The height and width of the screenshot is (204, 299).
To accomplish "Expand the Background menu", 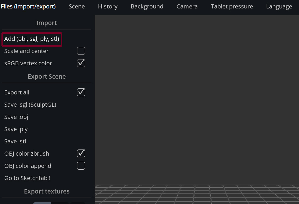I will tap(147, 6).
